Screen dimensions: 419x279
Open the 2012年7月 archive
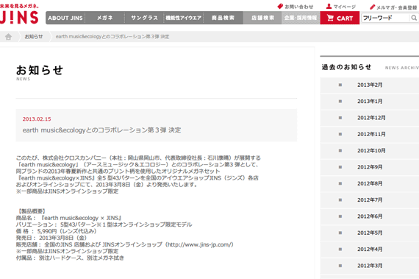click(370, 200)
